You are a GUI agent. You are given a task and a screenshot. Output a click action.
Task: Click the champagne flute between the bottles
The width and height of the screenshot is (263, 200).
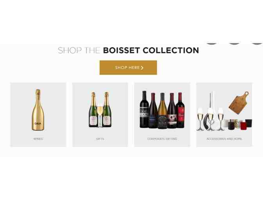100,116
